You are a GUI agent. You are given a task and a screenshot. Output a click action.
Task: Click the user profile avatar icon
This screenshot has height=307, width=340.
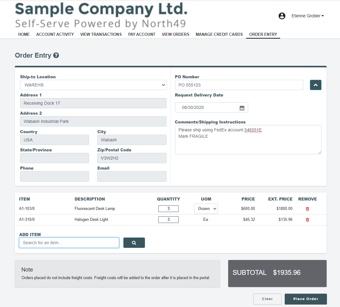(282, 16)
